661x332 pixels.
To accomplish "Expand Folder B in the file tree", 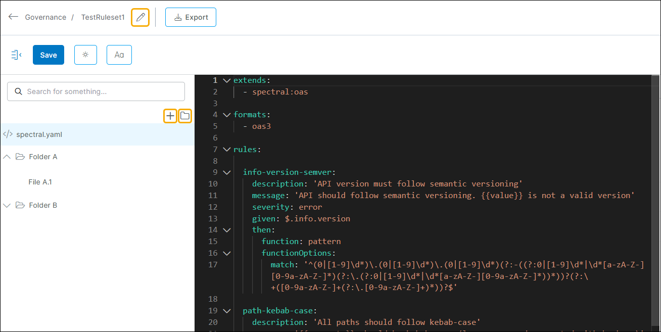I will pyautogui.click(x=7, y=205).
